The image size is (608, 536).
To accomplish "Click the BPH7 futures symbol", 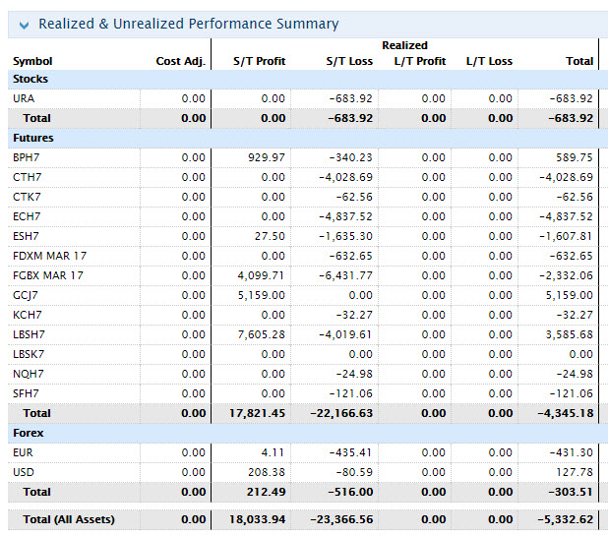I will coord(27,157).
